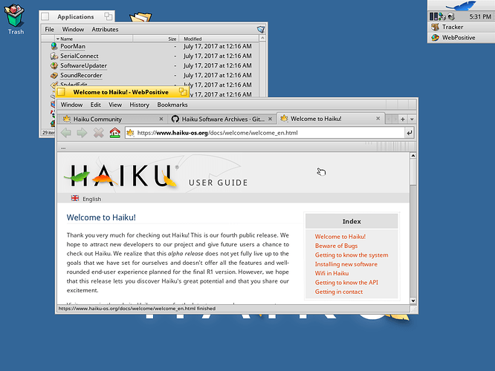Click the WebPositive title bar zoom button

(x=183, y=92)
